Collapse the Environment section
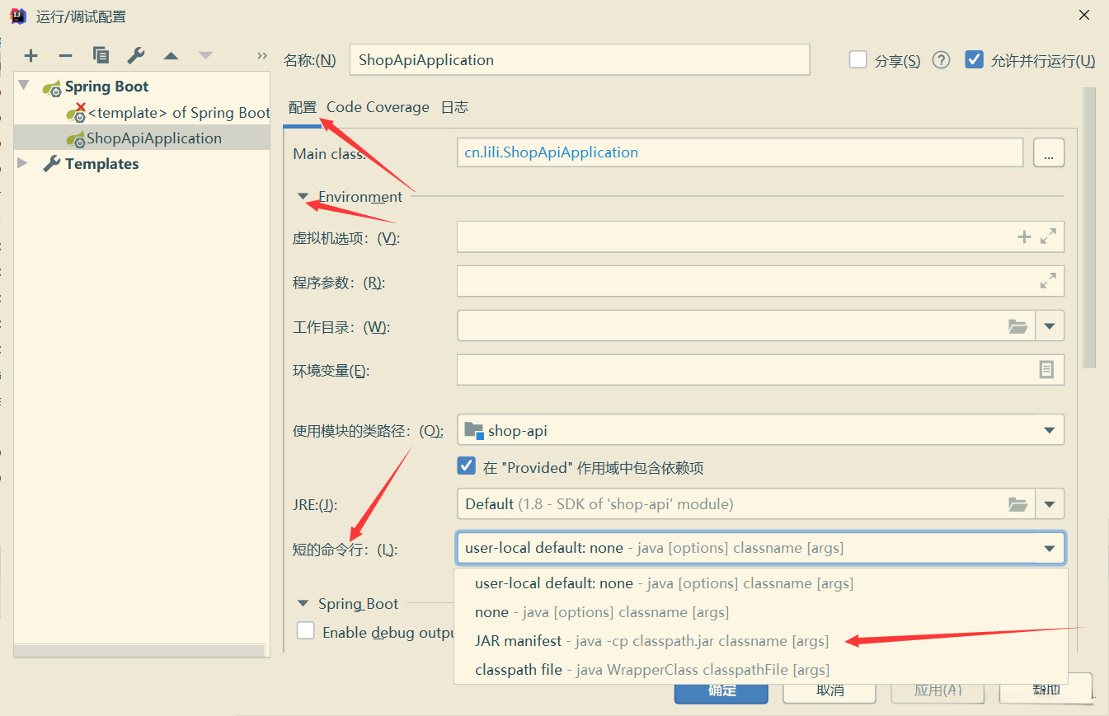The width and height of the screenshot is (1109, 716). tap(303, 196)
